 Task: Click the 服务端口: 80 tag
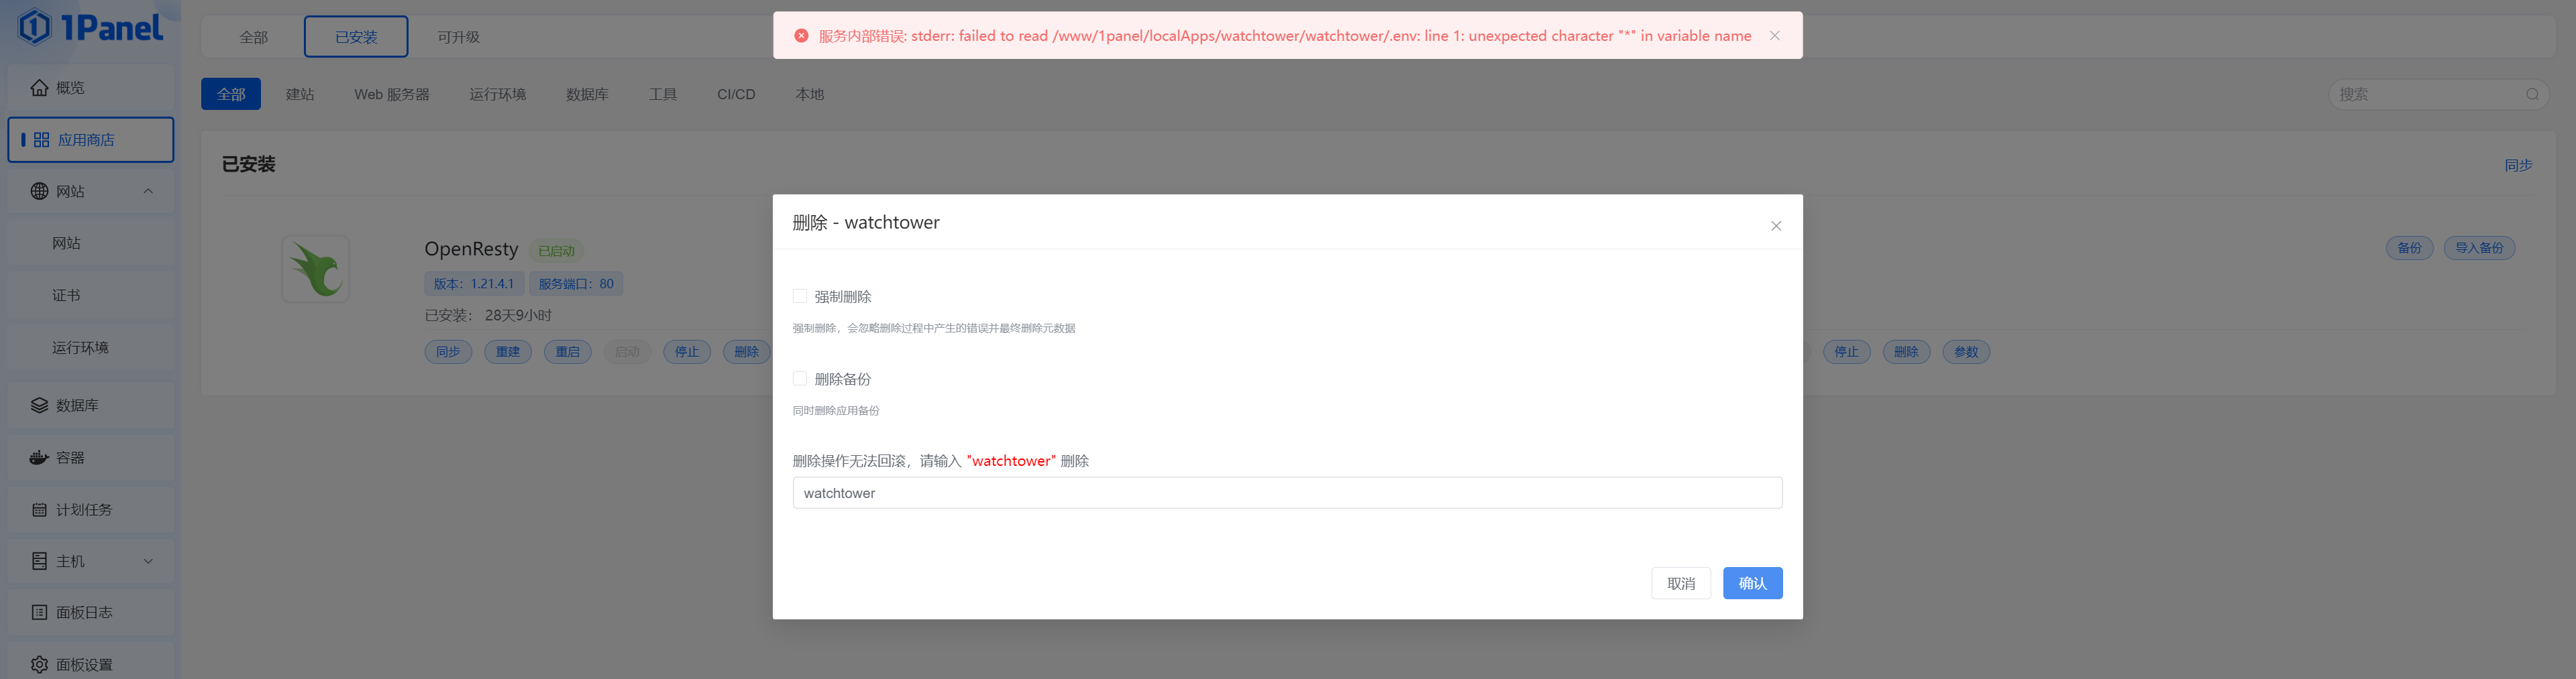tap(576, 284)
